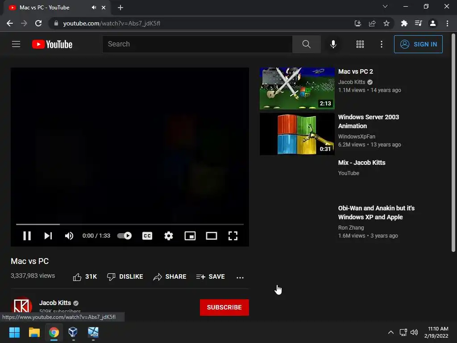Install app icon in address bar

(357, 23)
